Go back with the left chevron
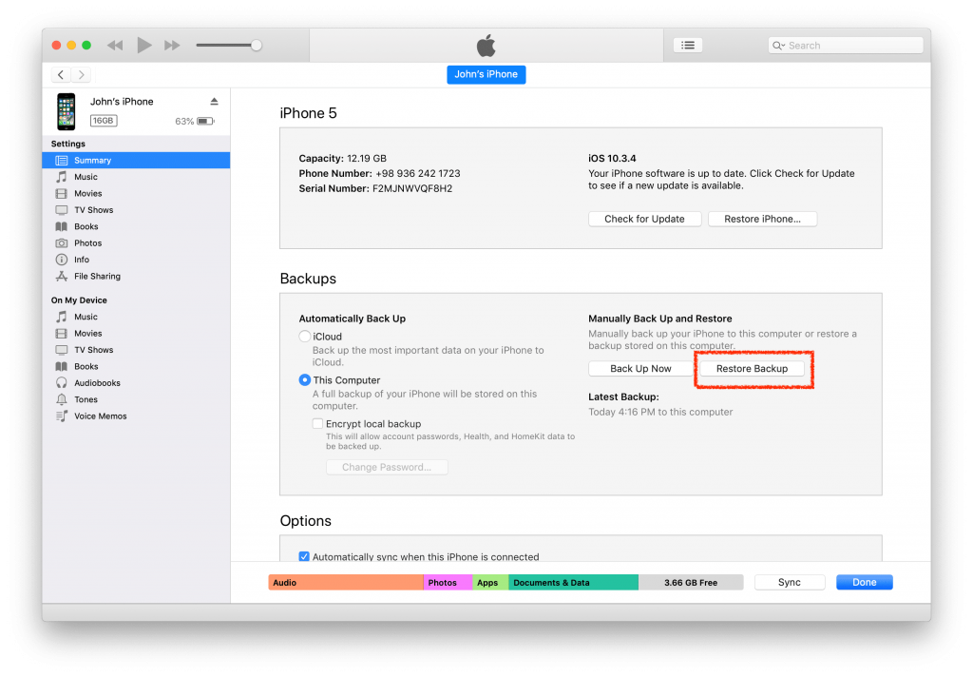This screenshot has height=677, width=973. tap(61, 74)
